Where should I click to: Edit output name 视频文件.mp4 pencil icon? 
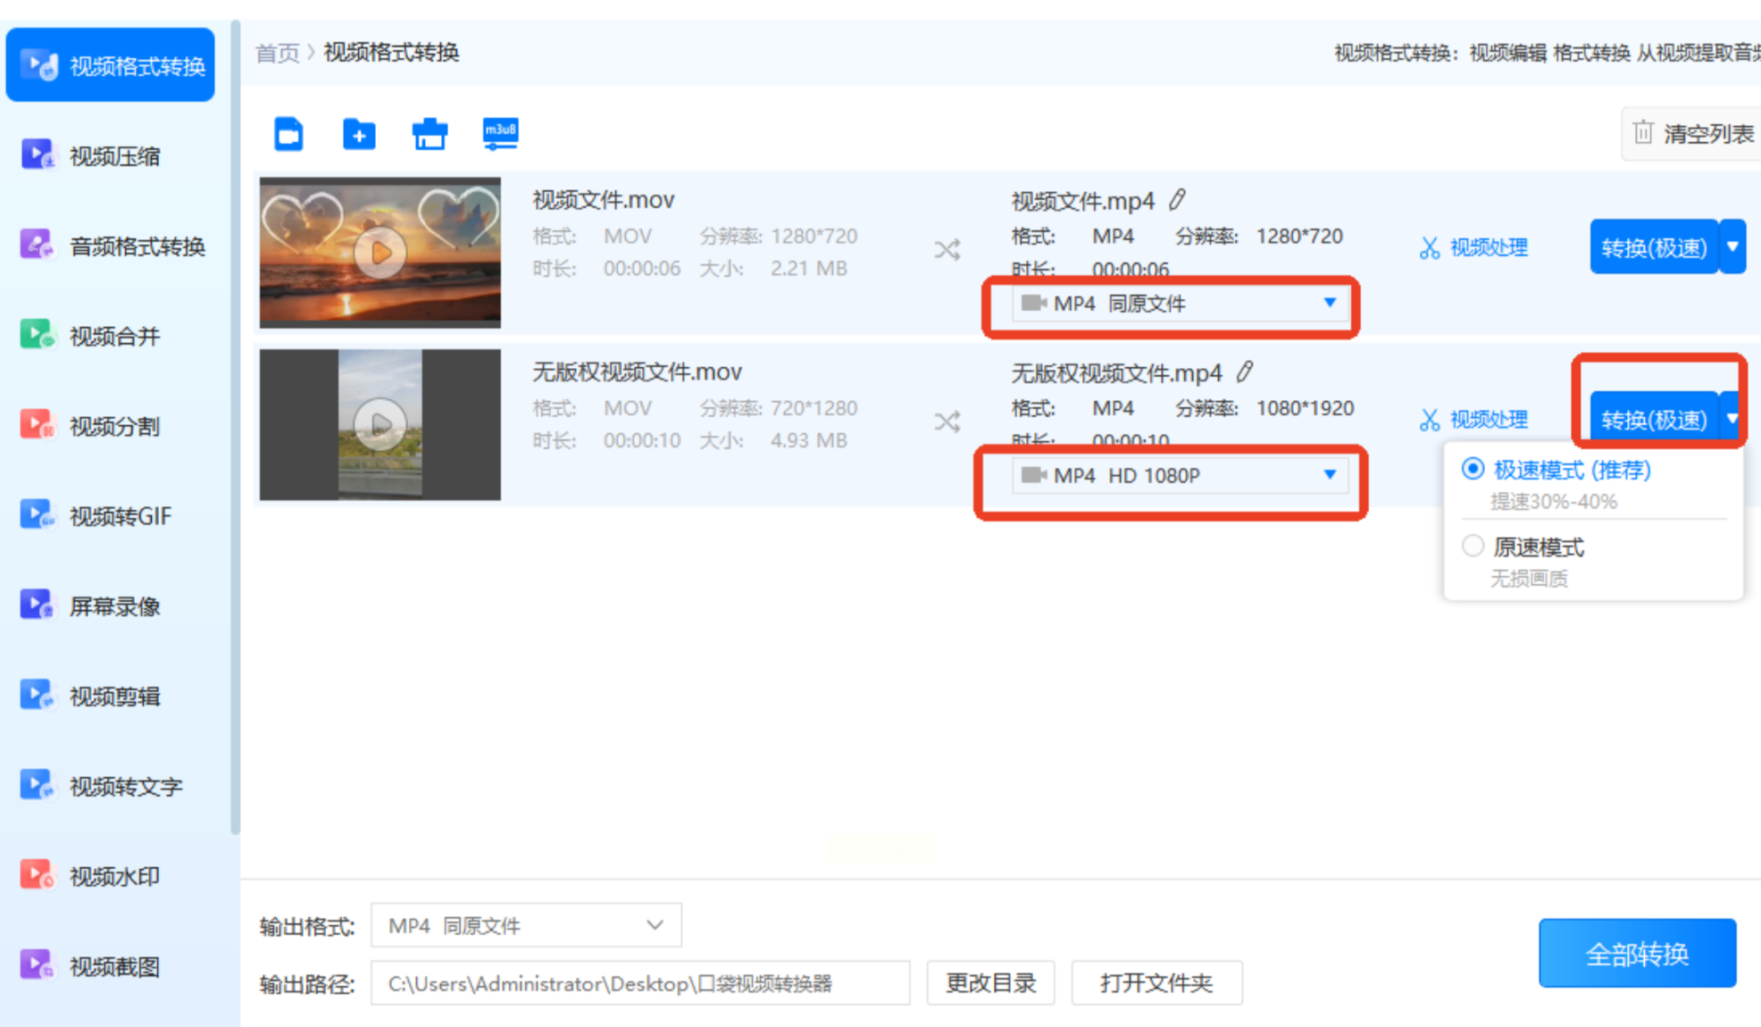pyautogui.click(x=1178, y=199)
